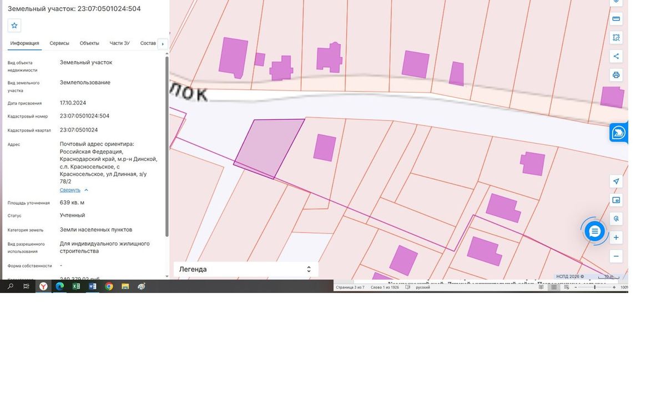Image resolution: width=666 pixels, height=400 pixels.
Task: Select the Информация tab
Action: [x=24, y=43]
